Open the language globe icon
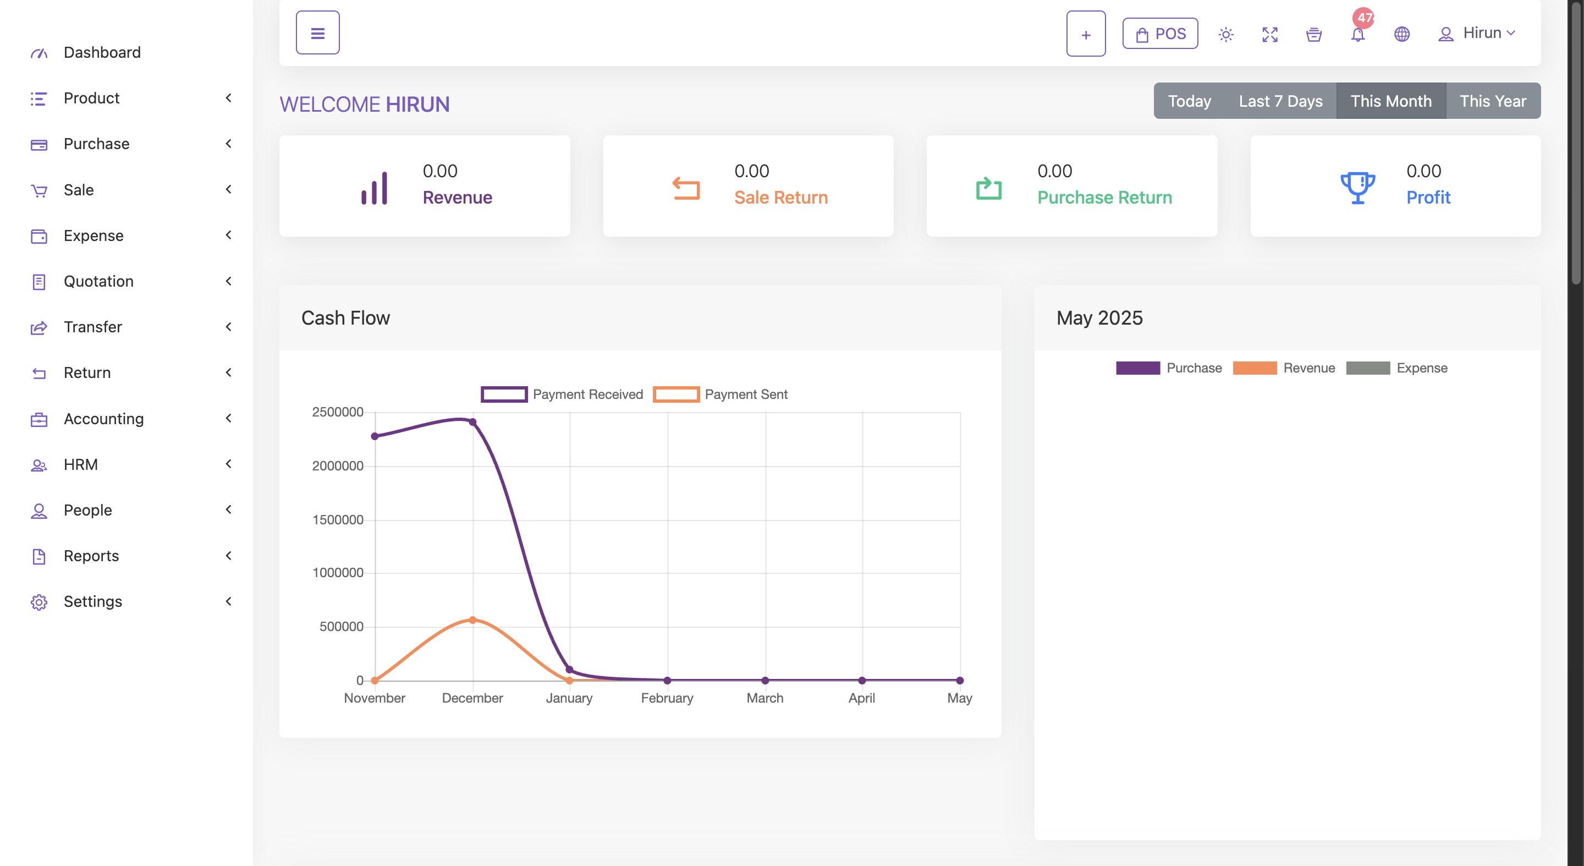This screenshot has height=866, width=1584. 1401,35
